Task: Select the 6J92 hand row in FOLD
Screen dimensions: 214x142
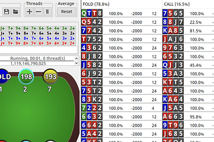Action: click(x=122, y=74)
